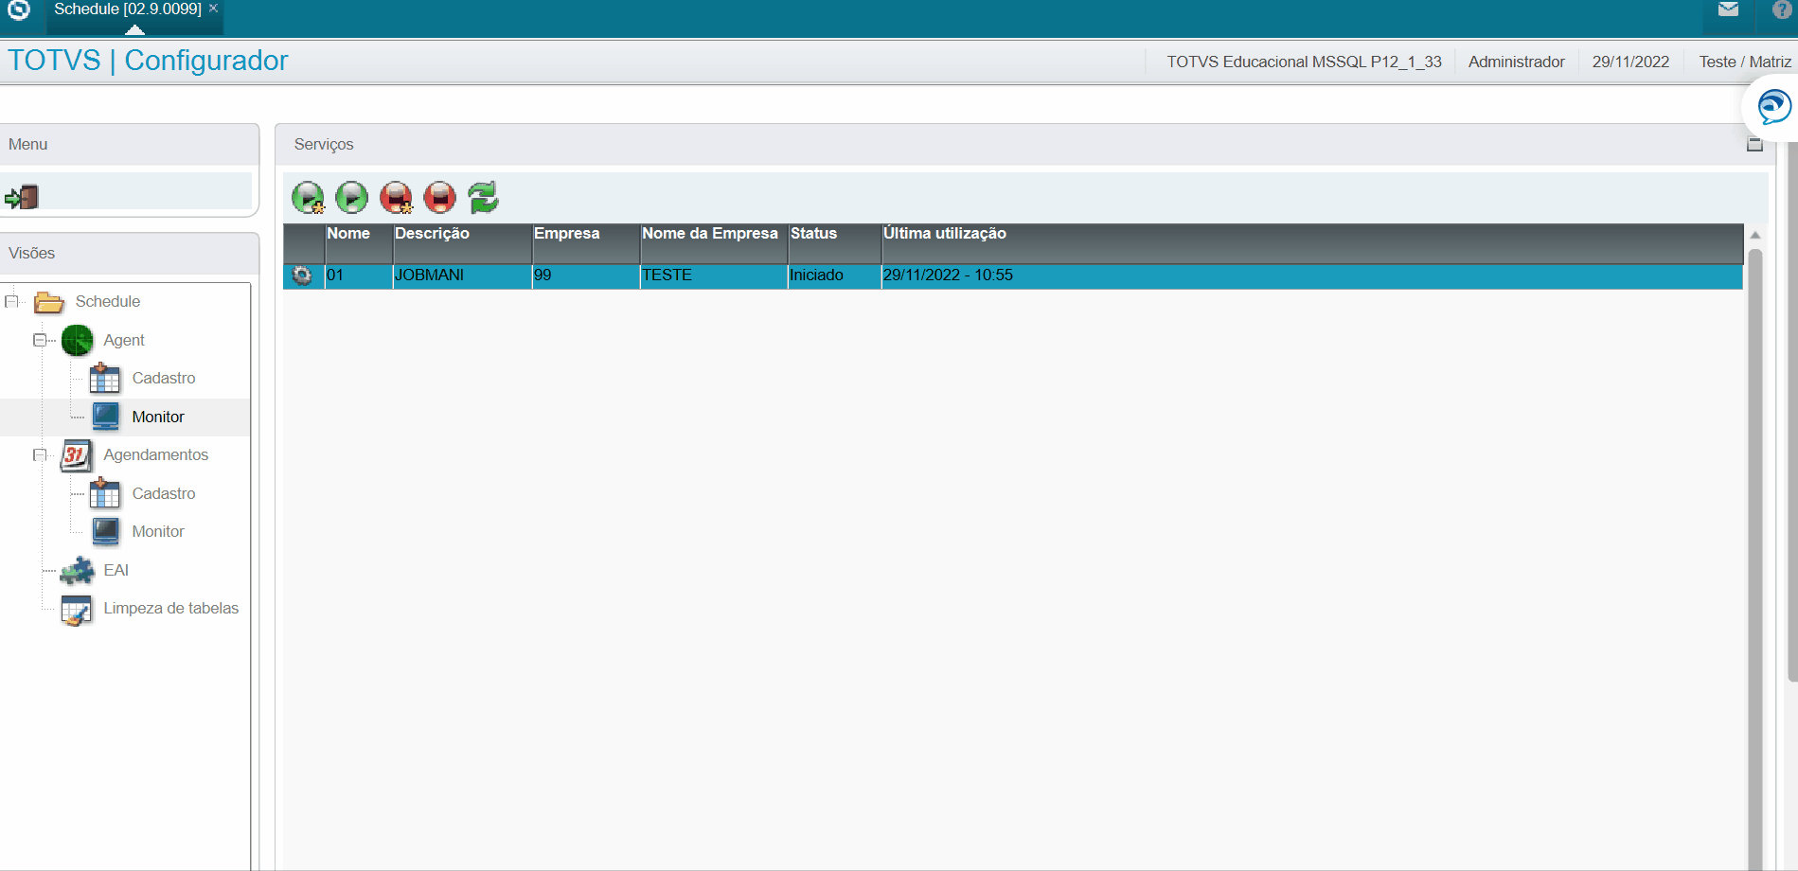The height and width of the screenshot is (871, 1798).
Task: Sort by Última utilização column header
Action: (1312, 243)
